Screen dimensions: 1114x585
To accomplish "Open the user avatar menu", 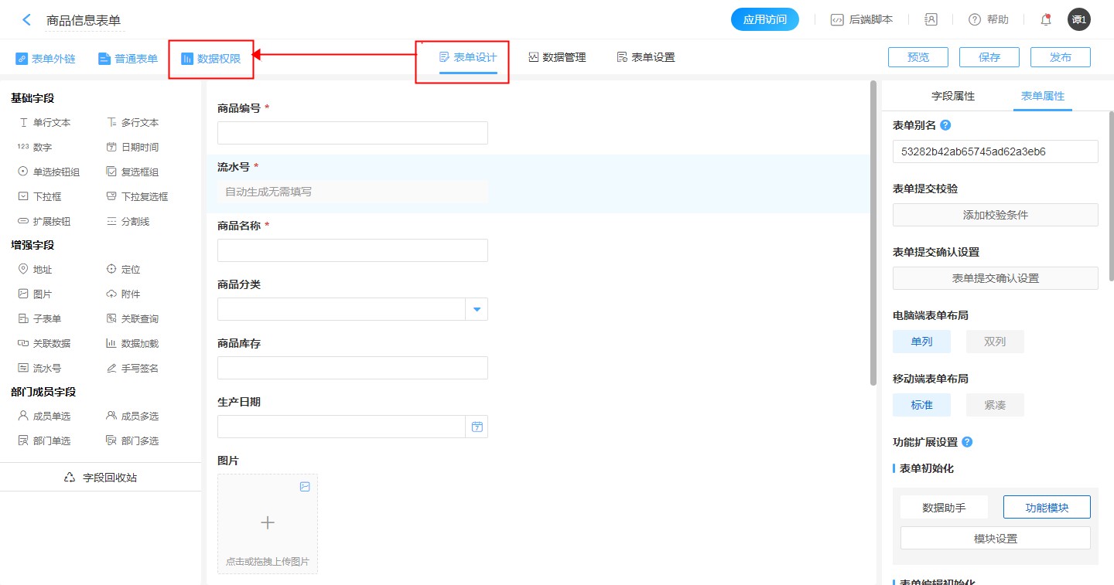I will tap(1078, 20).
